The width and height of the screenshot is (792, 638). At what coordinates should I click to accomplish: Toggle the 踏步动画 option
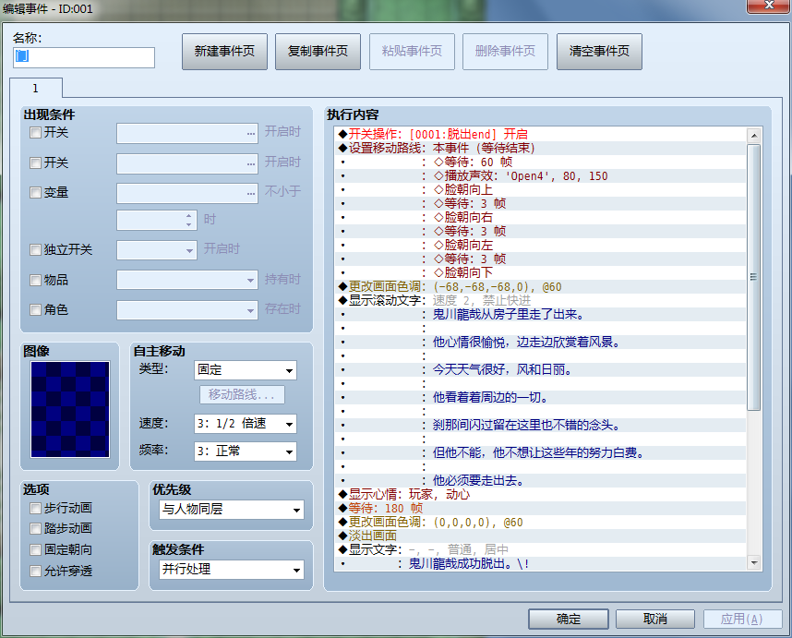[35, 528]
